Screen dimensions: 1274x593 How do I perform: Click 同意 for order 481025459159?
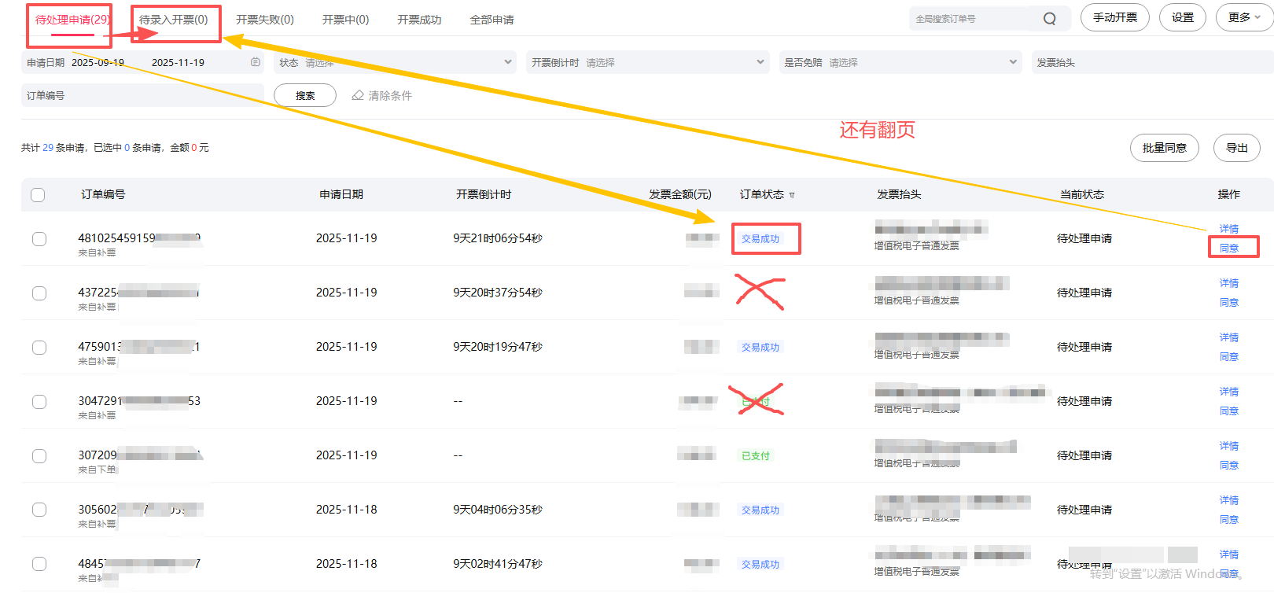tap(1229, 248)
